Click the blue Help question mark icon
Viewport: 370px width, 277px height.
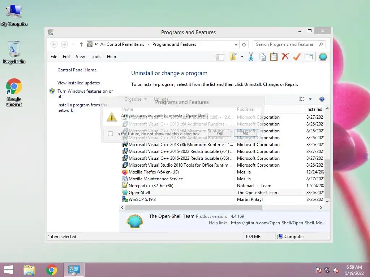[x=322, y=99]
